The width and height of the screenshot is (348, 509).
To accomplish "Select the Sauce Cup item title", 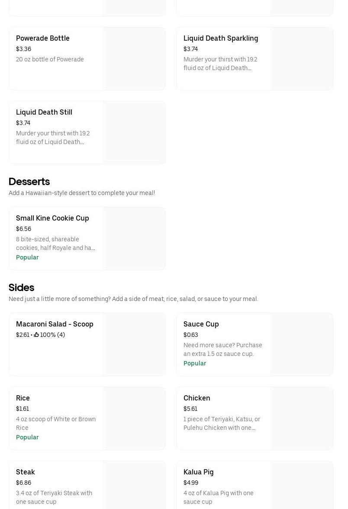I will pyautogui.click(x=201, y=324).
